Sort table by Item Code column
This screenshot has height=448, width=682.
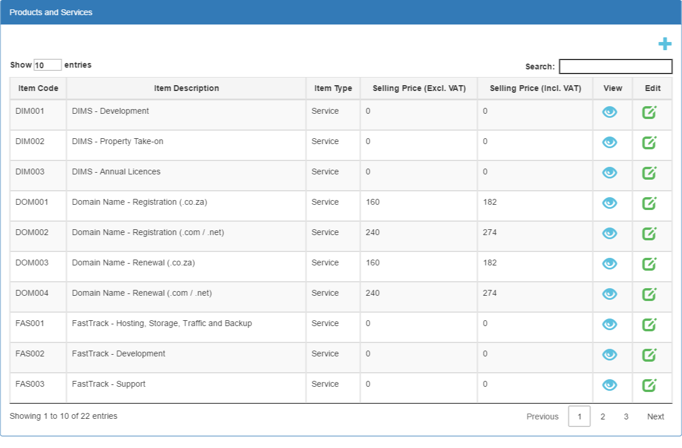coord(38,89)
